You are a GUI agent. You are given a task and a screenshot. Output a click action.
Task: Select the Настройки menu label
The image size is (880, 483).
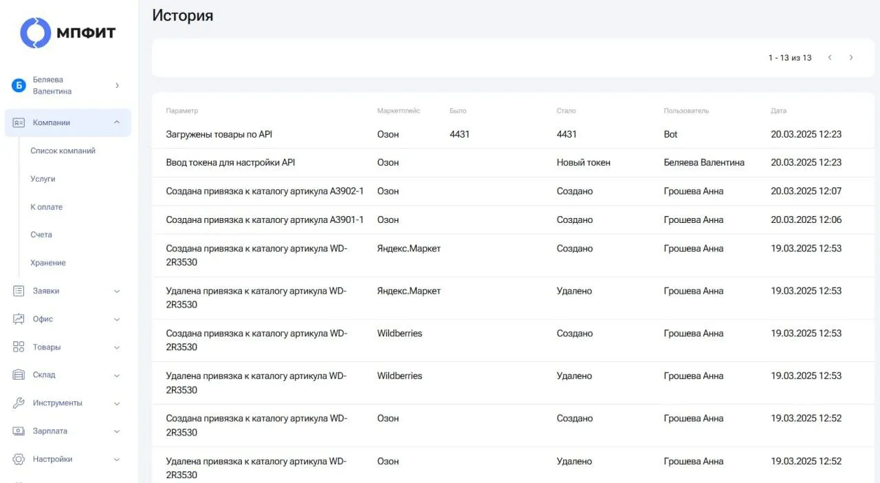coord(52,460)
